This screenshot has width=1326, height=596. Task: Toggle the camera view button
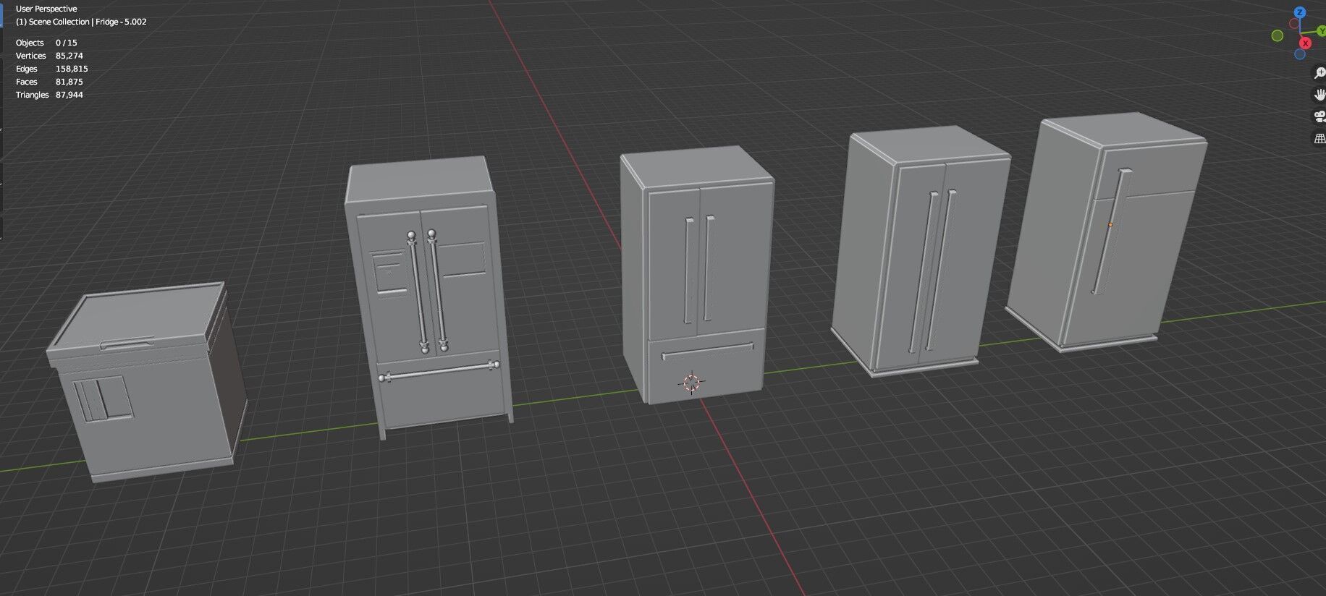tap(1319, 116)
